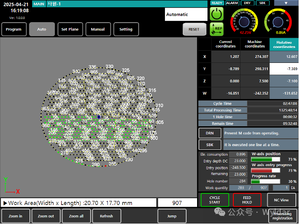Screen dimensions: 299x224
Task: Click the Ele. consumption value field 0.896
Action: click(x=238, y=154)
